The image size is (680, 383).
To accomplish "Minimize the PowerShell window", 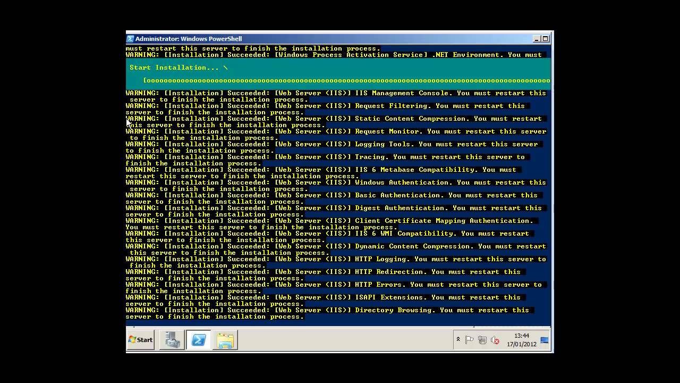I will click(537, 39).
